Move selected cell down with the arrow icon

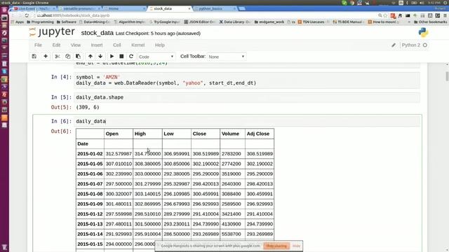[100, 56]
